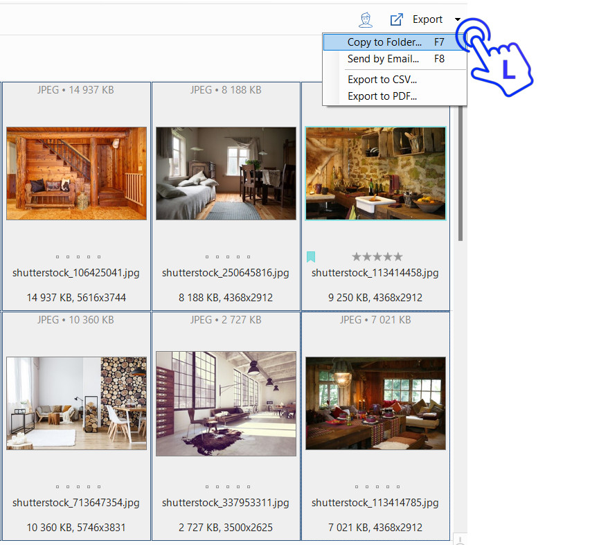Click the user profile icon
Screen dimensions: 608x545
pyautogui.click(x=366, y=20)
